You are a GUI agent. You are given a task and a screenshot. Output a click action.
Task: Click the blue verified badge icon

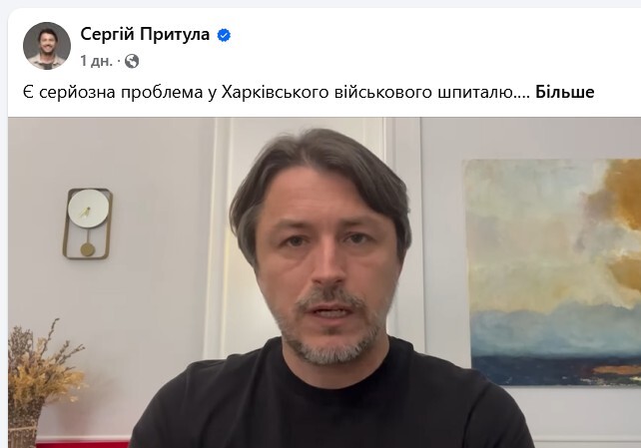(x=224, y=35)
